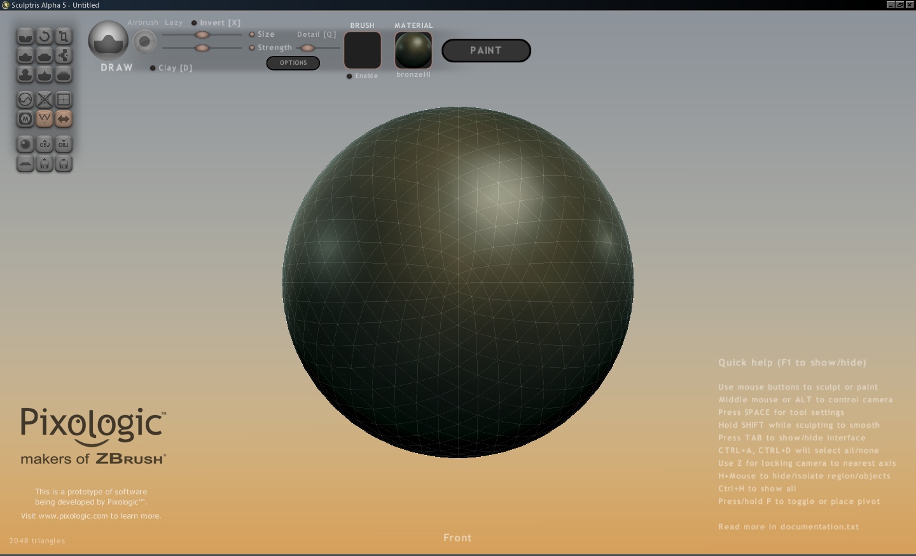Viewport: 916px width, 556px height.
Task: Select the Scale tool icon
Action: click(63, 36)
